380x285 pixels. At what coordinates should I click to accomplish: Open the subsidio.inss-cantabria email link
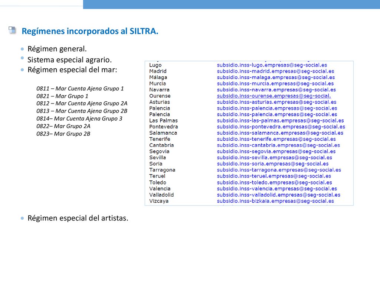tap(278, 145)
